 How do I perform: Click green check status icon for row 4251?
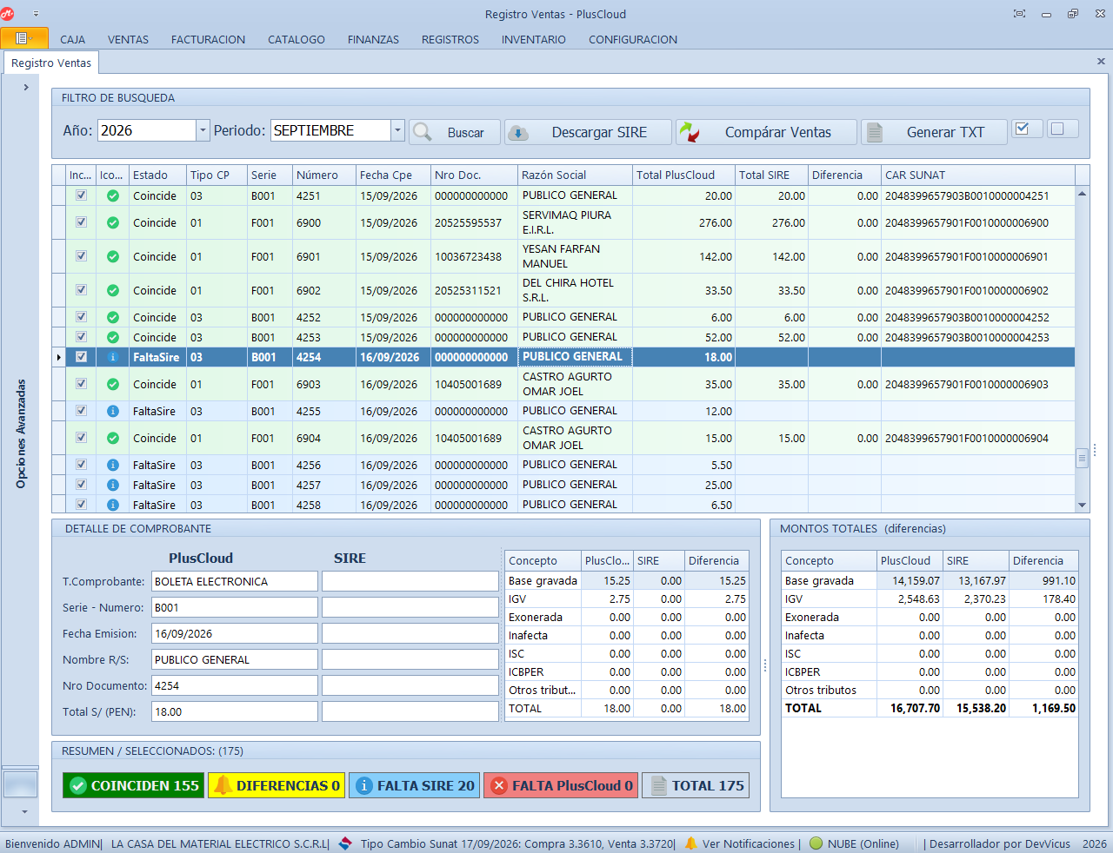tap(113, 196)
